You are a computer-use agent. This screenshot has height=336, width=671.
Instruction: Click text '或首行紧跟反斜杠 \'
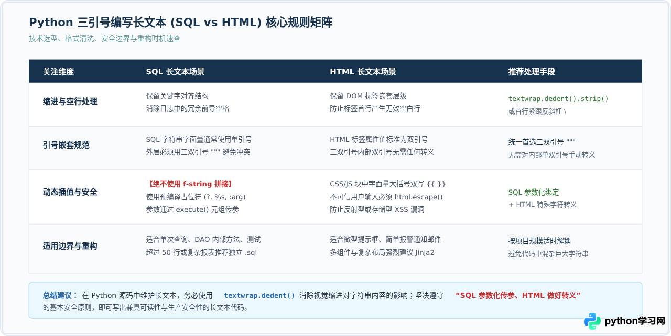537,111
